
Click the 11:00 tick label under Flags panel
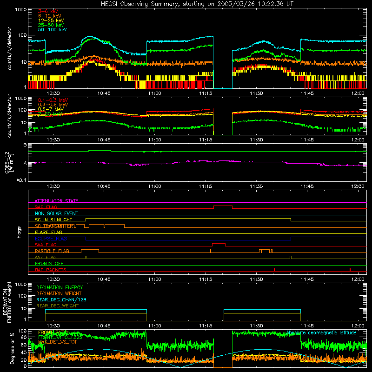pyautogui.click(x=155, y=279)
